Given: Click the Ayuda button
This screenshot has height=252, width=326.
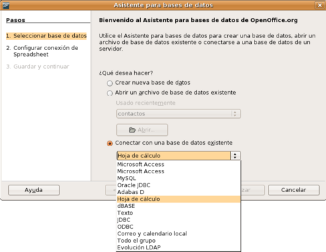Looking at the screenshot, I should (34, 190).
